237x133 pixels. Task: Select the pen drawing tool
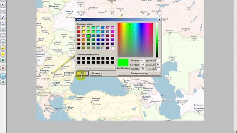[x=3, y=17]
